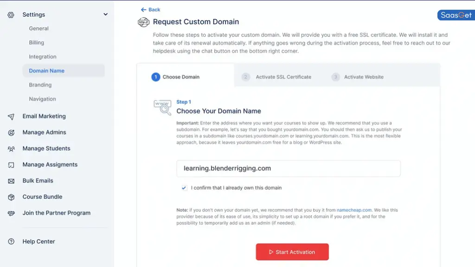Open Bulk Emails section
Viewport: 475px width, 267px height.
pyautogui.click(x=38, y=180)
